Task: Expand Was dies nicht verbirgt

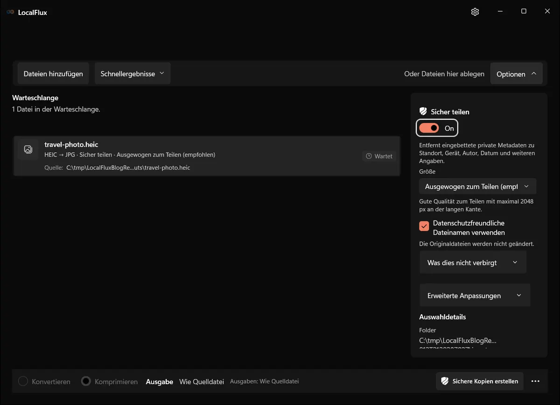Action: [473, 262]
